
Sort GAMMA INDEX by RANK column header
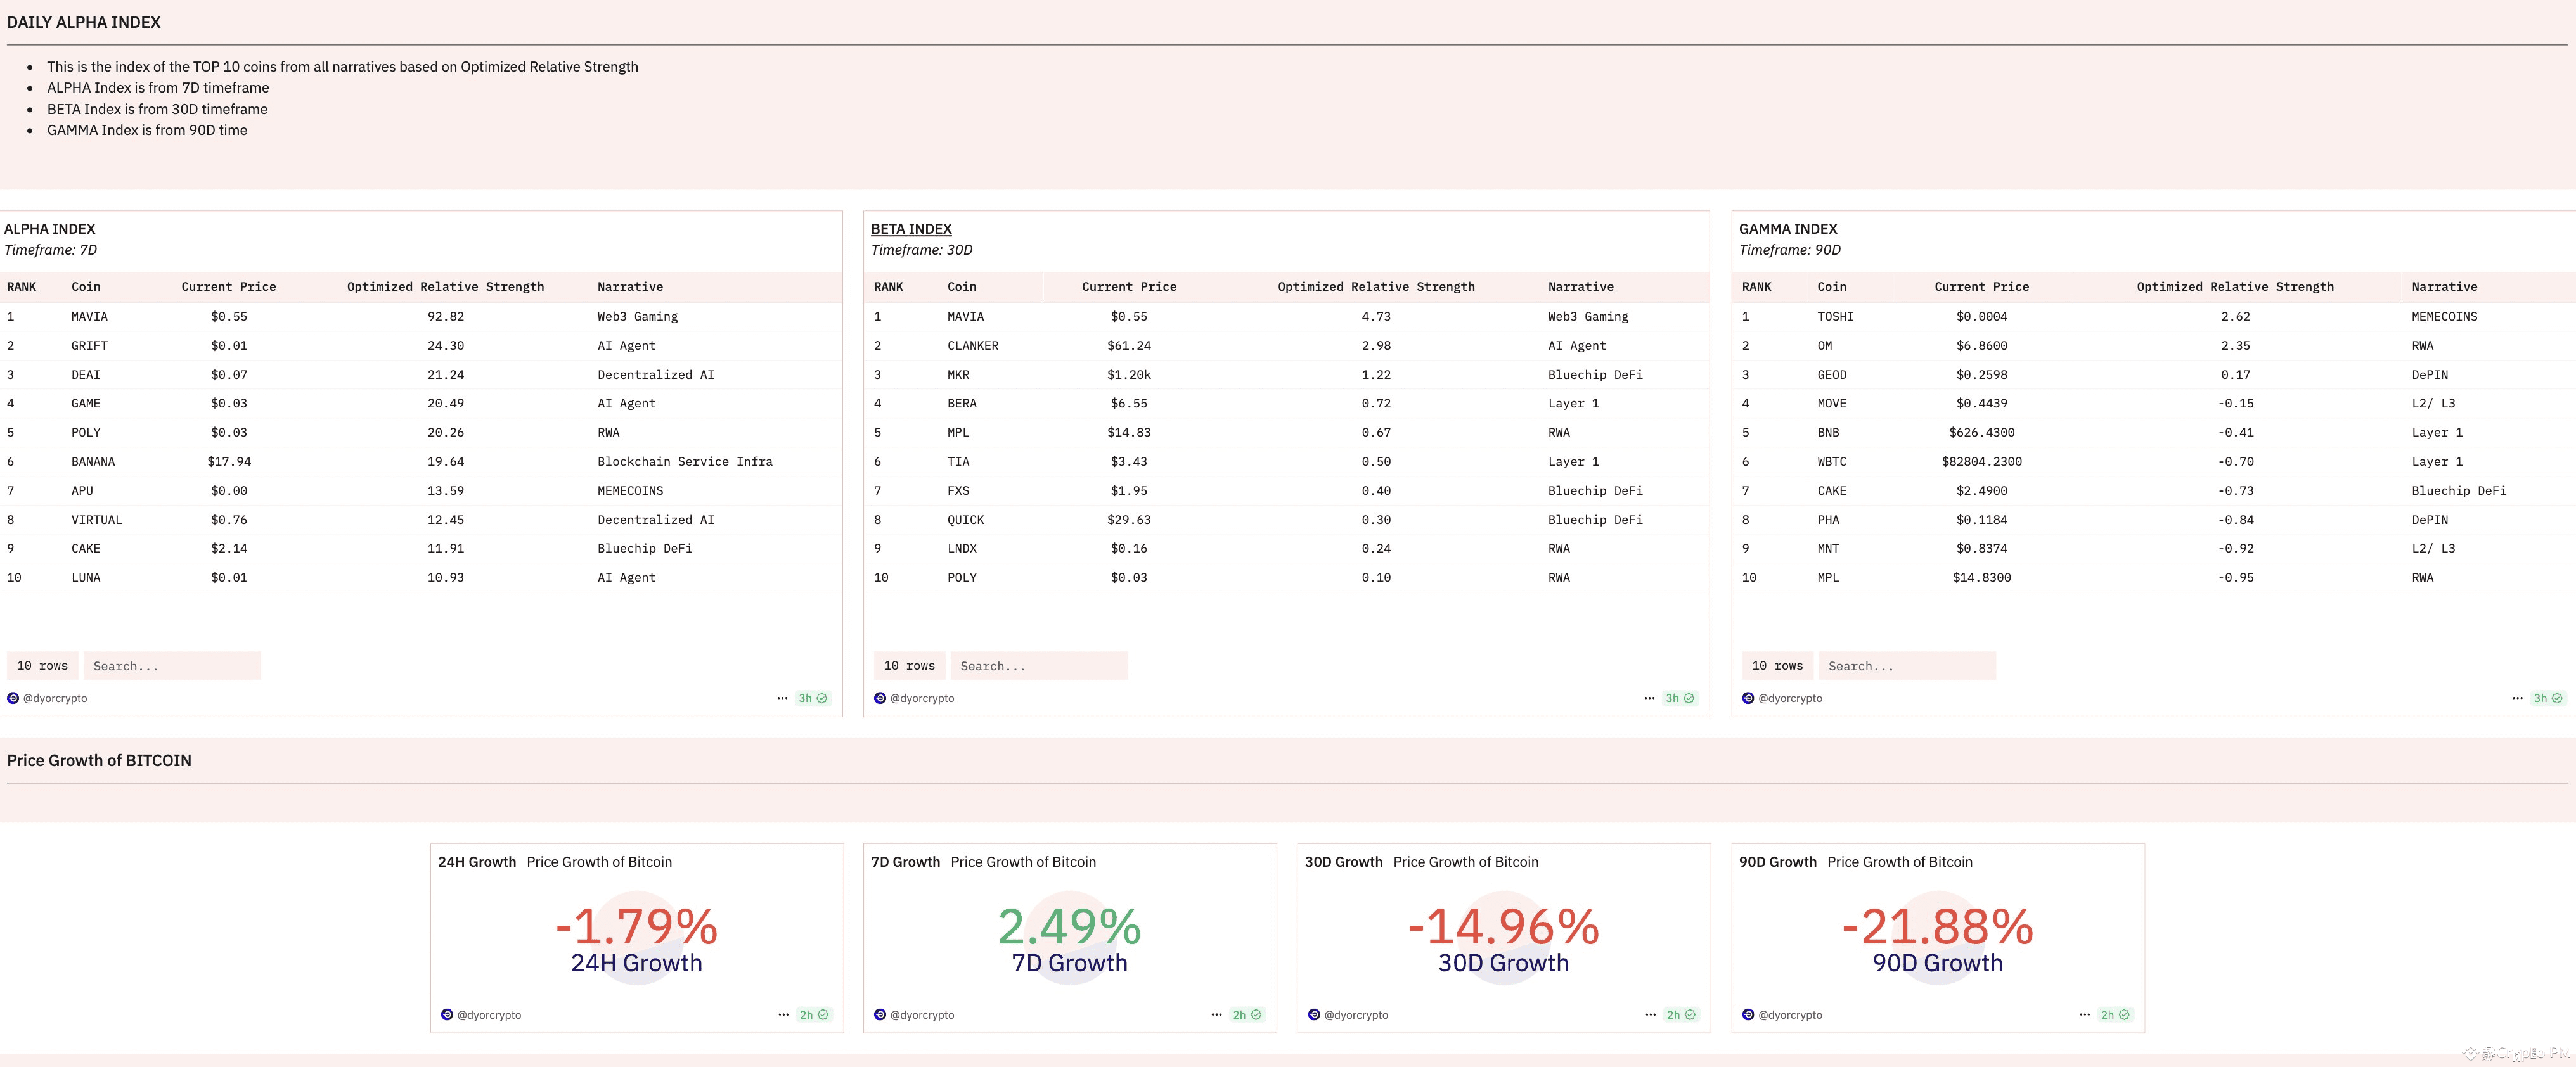point(1757,287)
